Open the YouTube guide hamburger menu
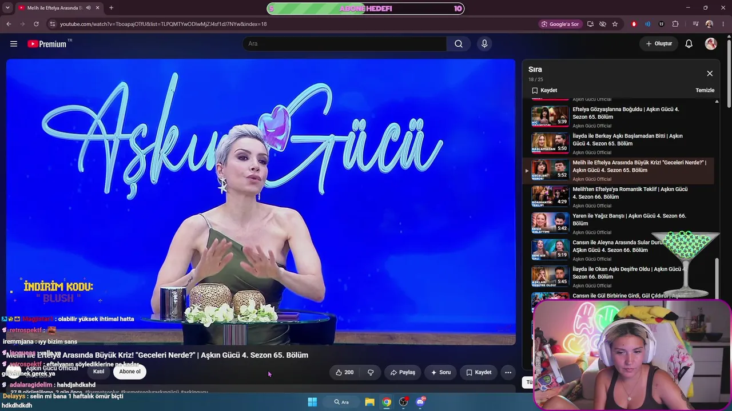 14,44
